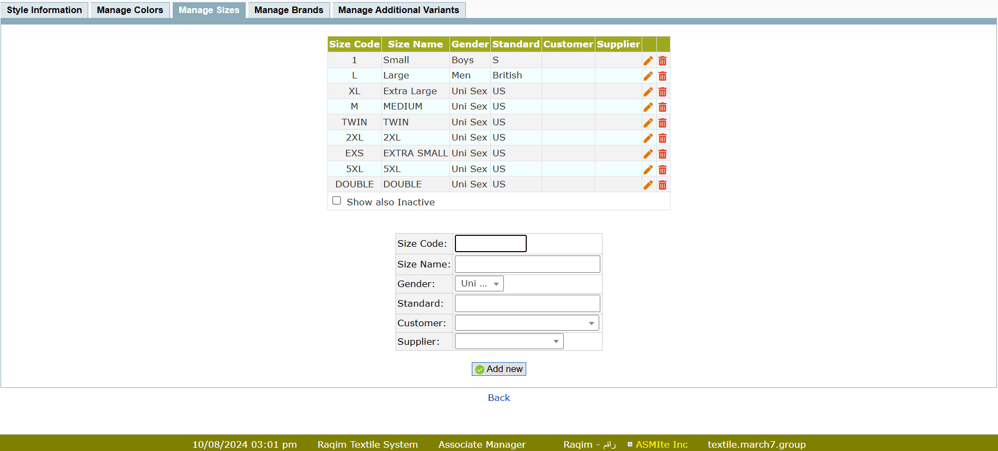Edit the EXTRA SMALL size row

click(x=648, y=154)
